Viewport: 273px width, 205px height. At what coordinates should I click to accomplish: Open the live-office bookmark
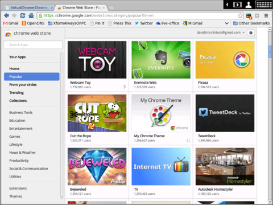pos(168,23)
